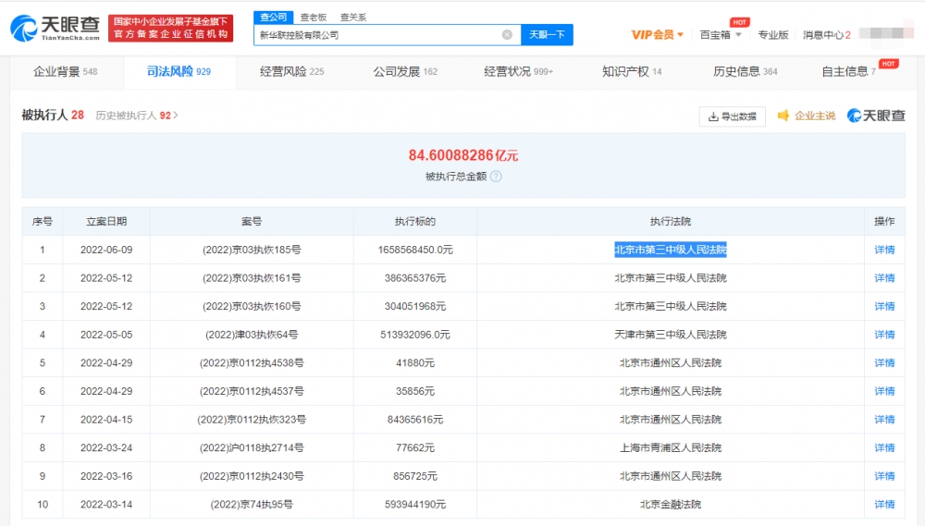This screenshot has height=526, width=925.
Task: Switch to 查老板 search tab
Action: [x=314, y=17]
